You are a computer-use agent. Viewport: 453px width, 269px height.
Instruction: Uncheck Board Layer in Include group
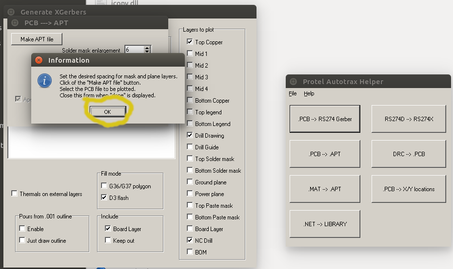[x=108, y=228]
